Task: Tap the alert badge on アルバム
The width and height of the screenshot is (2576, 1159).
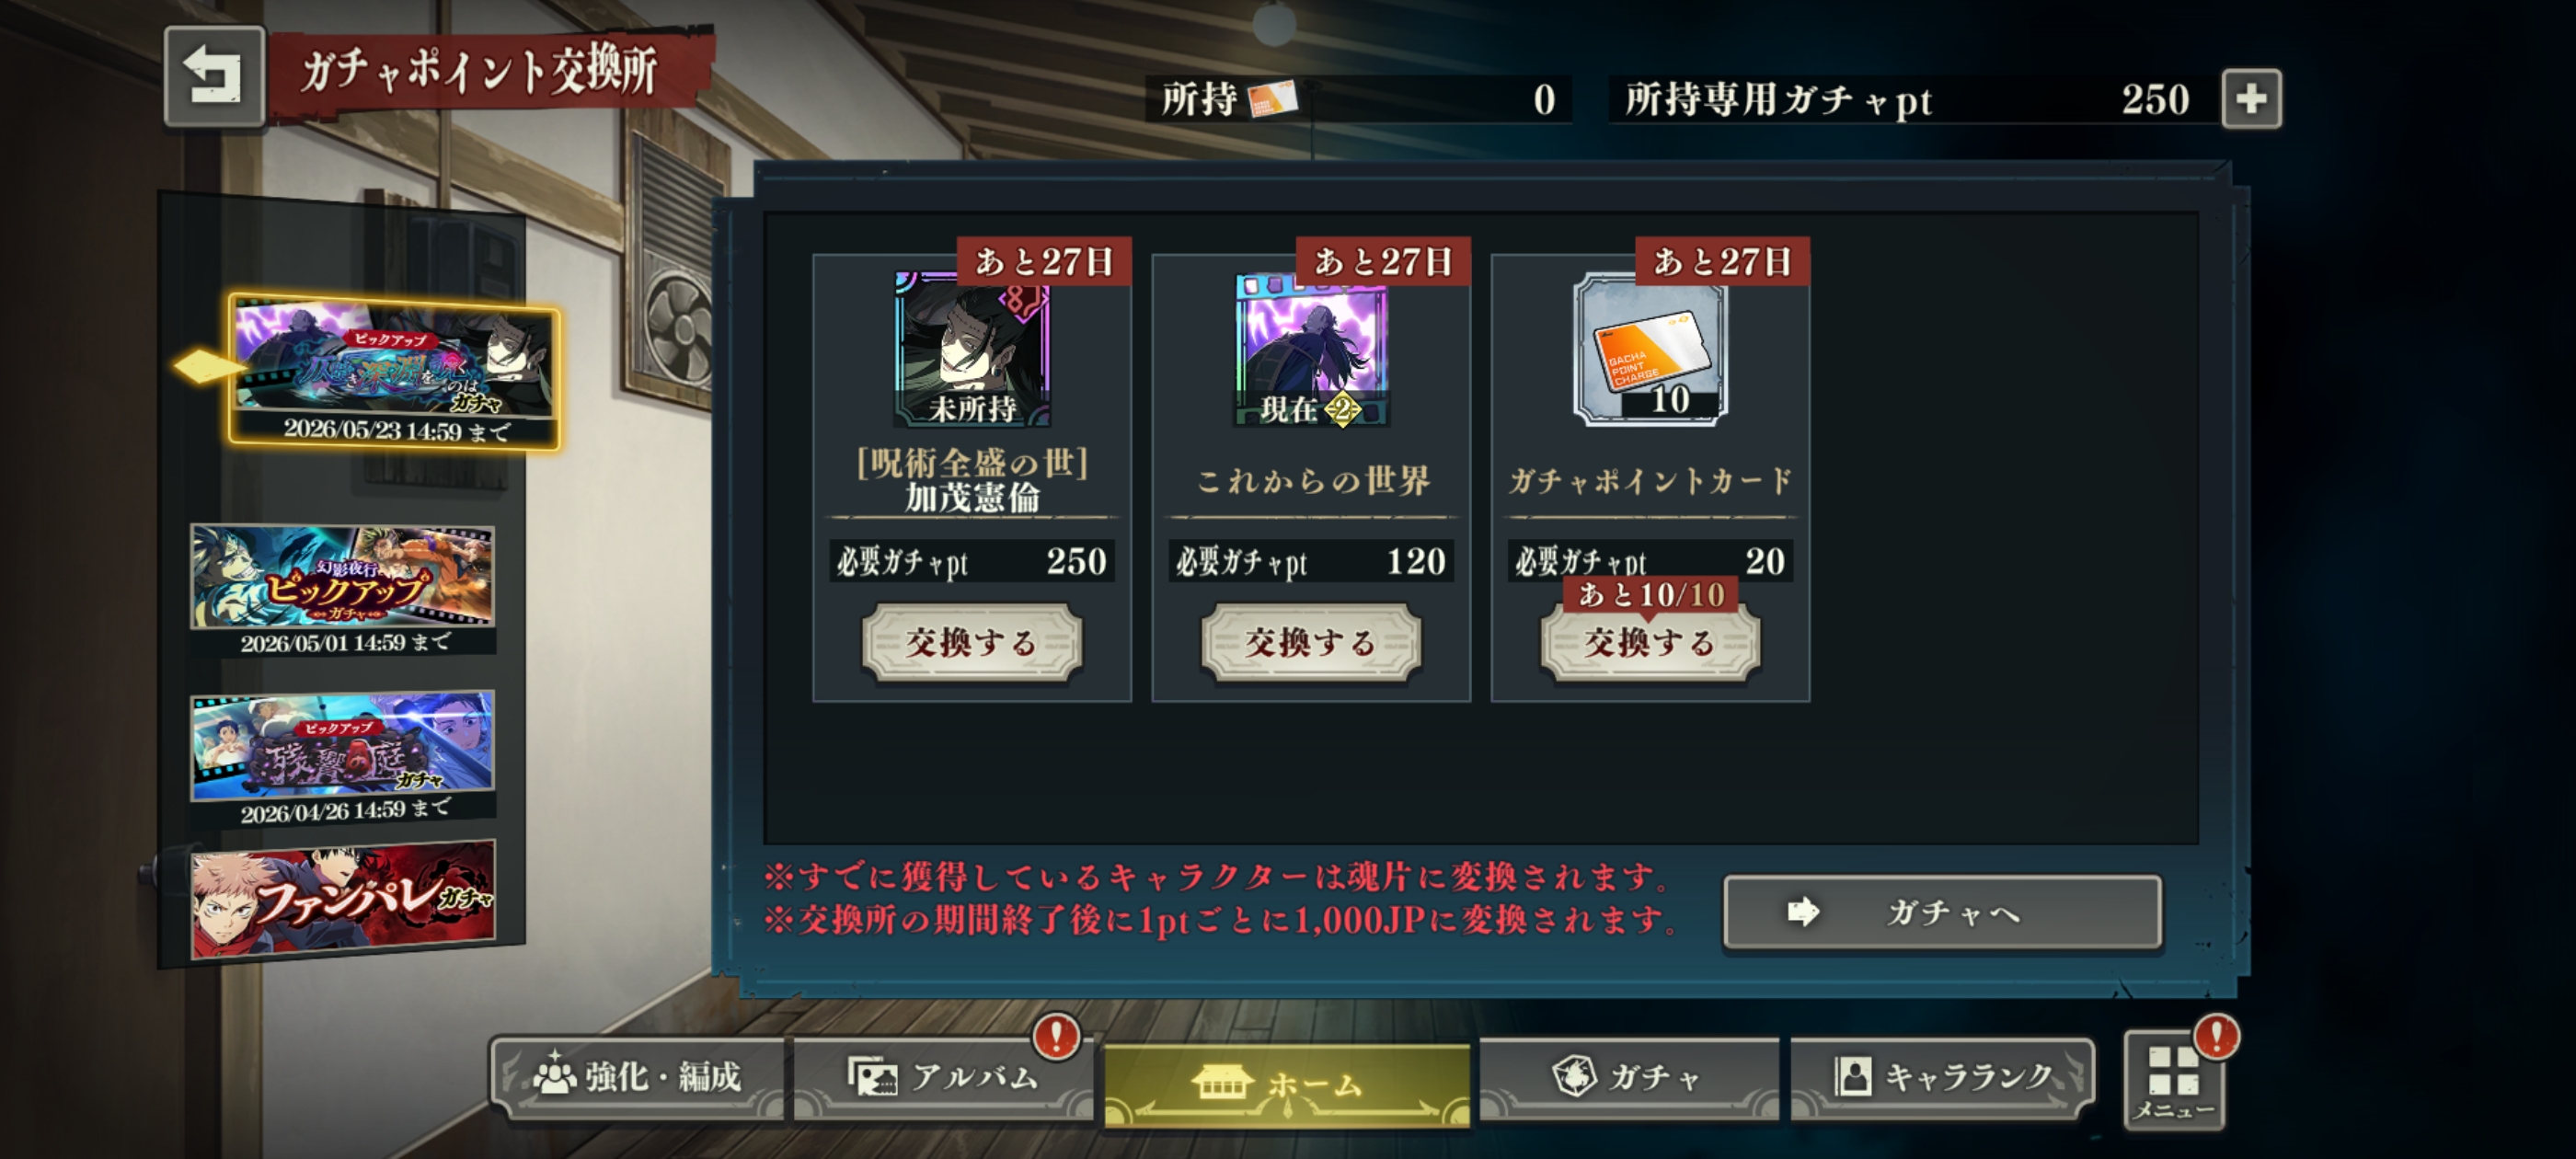Action: 1056,1036
